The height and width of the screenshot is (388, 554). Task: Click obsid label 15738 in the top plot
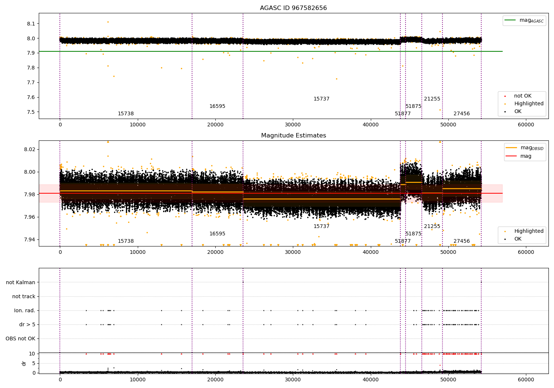coord(126,114)
